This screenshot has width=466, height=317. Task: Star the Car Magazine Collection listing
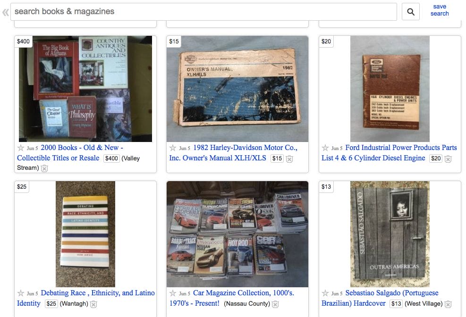(173, 293)
